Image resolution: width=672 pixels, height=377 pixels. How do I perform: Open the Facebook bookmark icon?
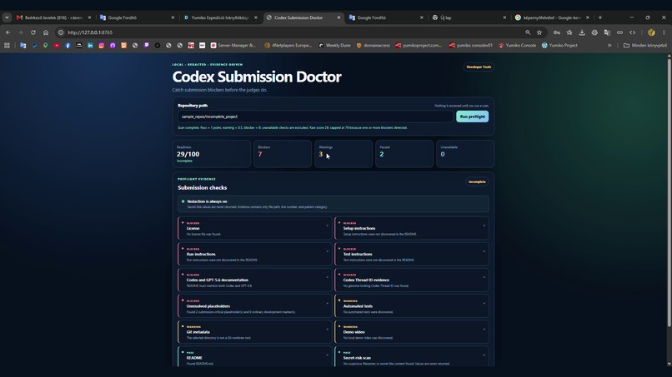tap(68, 46)
